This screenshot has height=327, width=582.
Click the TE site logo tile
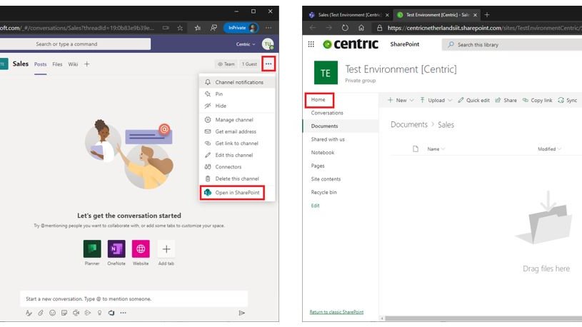(x=326, y=73)
